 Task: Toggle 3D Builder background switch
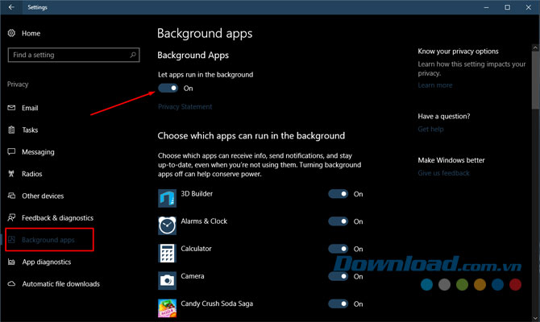pyautogui.click(x=339, y=194)
